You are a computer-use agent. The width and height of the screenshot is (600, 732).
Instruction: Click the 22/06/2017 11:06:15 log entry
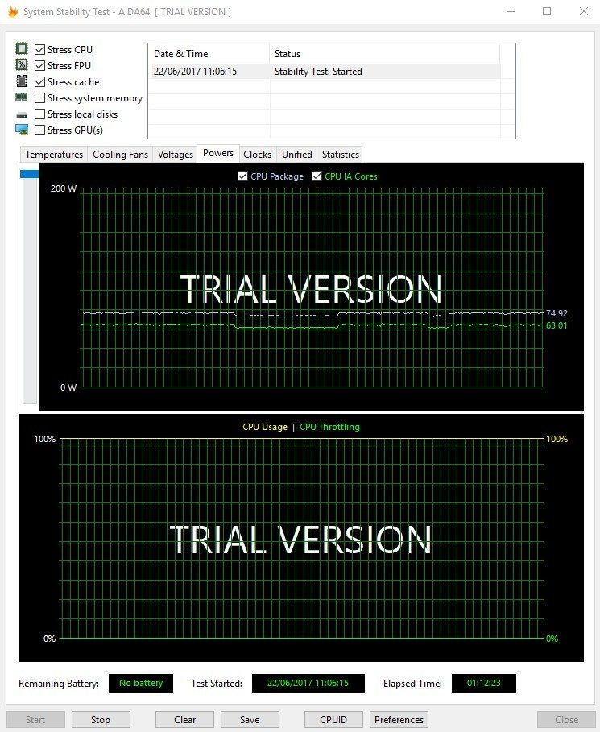pos(195,72)
